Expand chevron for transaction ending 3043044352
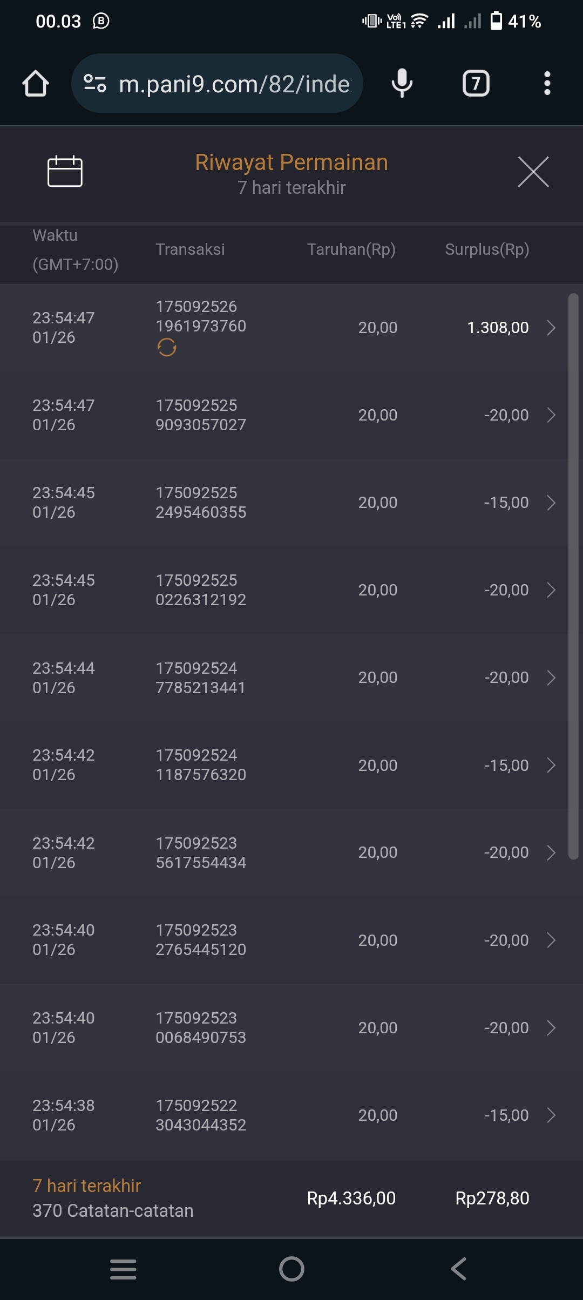Screen dimensions: 583x1300 tap(551, 1115)
